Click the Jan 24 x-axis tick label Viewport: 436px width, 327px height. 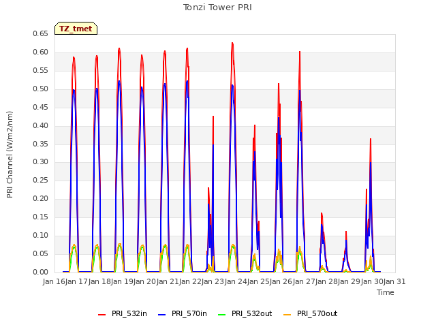coord(236,281)
